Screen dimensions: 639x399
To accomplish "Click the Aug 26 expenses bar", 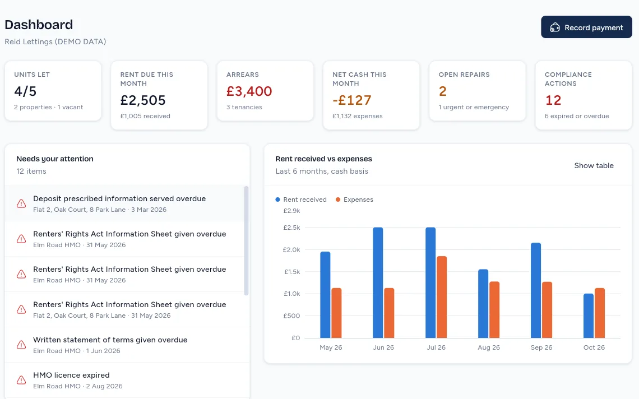I will pos(494,310).
